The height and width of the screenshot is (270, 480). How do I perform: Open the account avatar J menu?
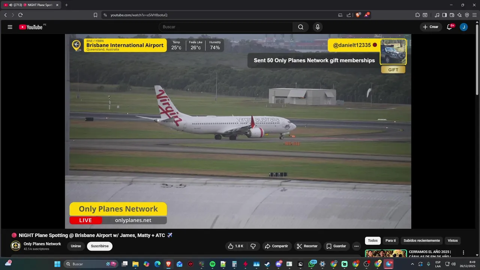(x=464, y=27)
